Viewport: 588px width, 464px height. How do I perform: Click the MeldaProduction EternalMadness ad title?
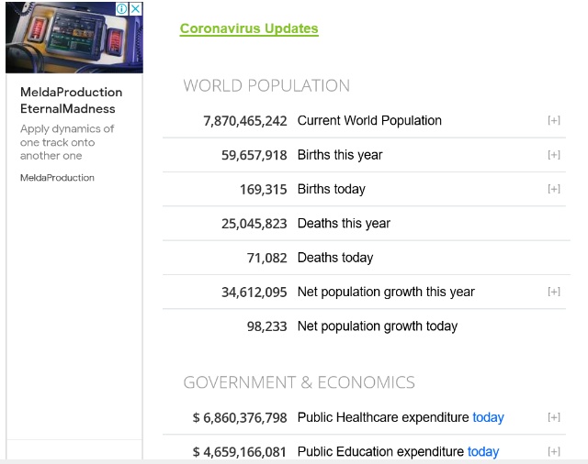pyautogui.click(x=71, y=100)
